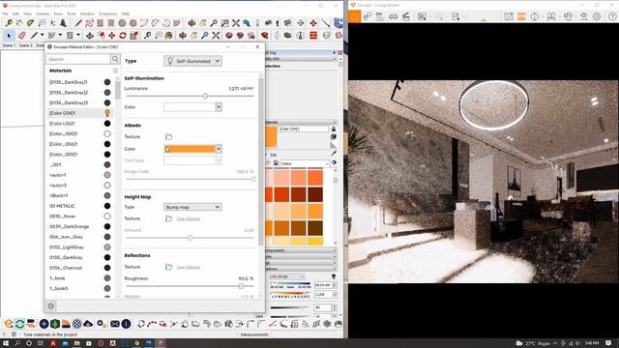Click the Windows Start button
Viewport: 619px width, 348px height.
pyautogui.click(x=6, y=343)
